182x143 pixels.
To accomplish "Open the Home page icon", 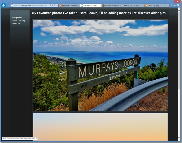I will [x=172, y=5].
